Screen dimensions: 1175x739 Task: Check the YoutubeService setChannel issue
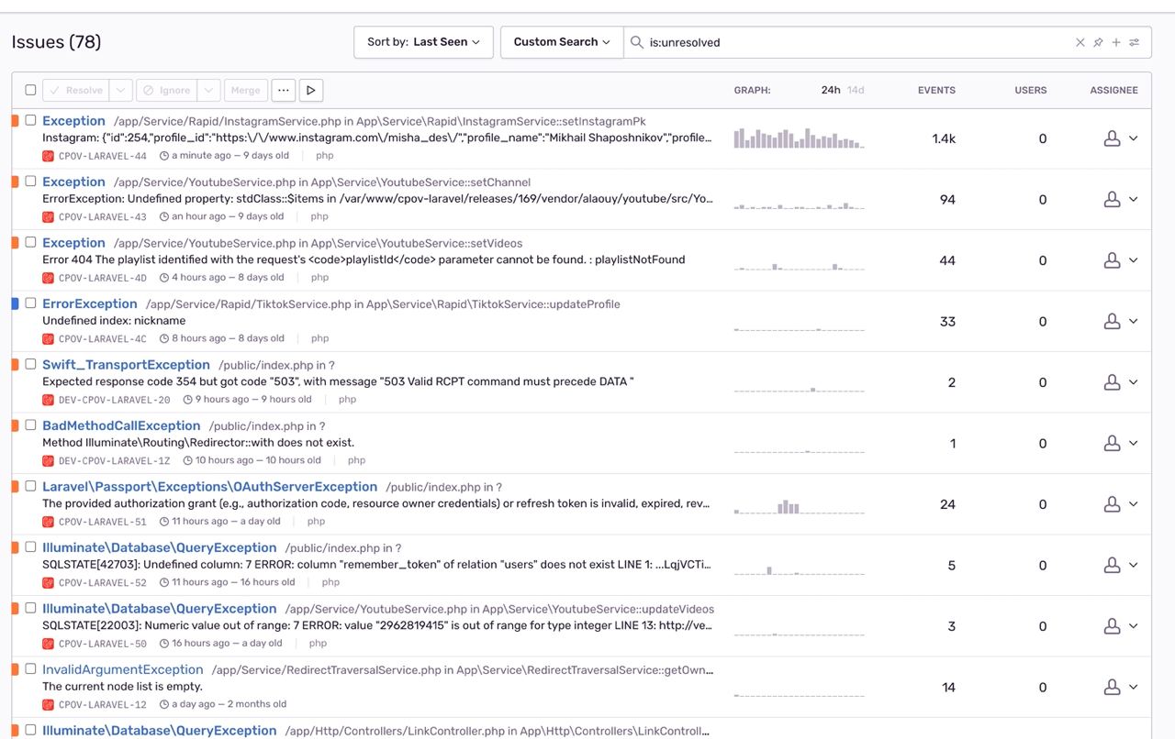point(30,182)
